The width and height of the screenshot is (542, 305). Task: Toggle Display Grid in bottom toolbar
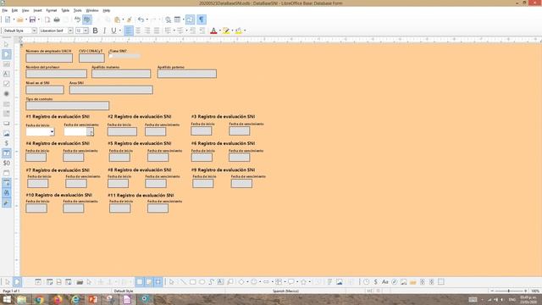(139, 282)
